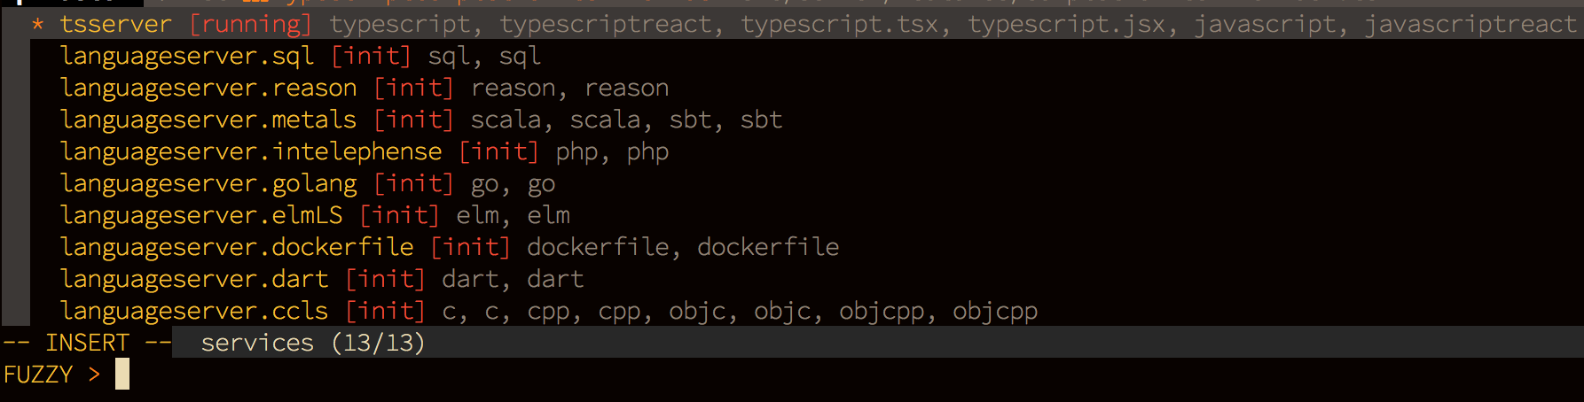
Task: Click the asterisk marker beside tsserver
Action: pos(37,25)
